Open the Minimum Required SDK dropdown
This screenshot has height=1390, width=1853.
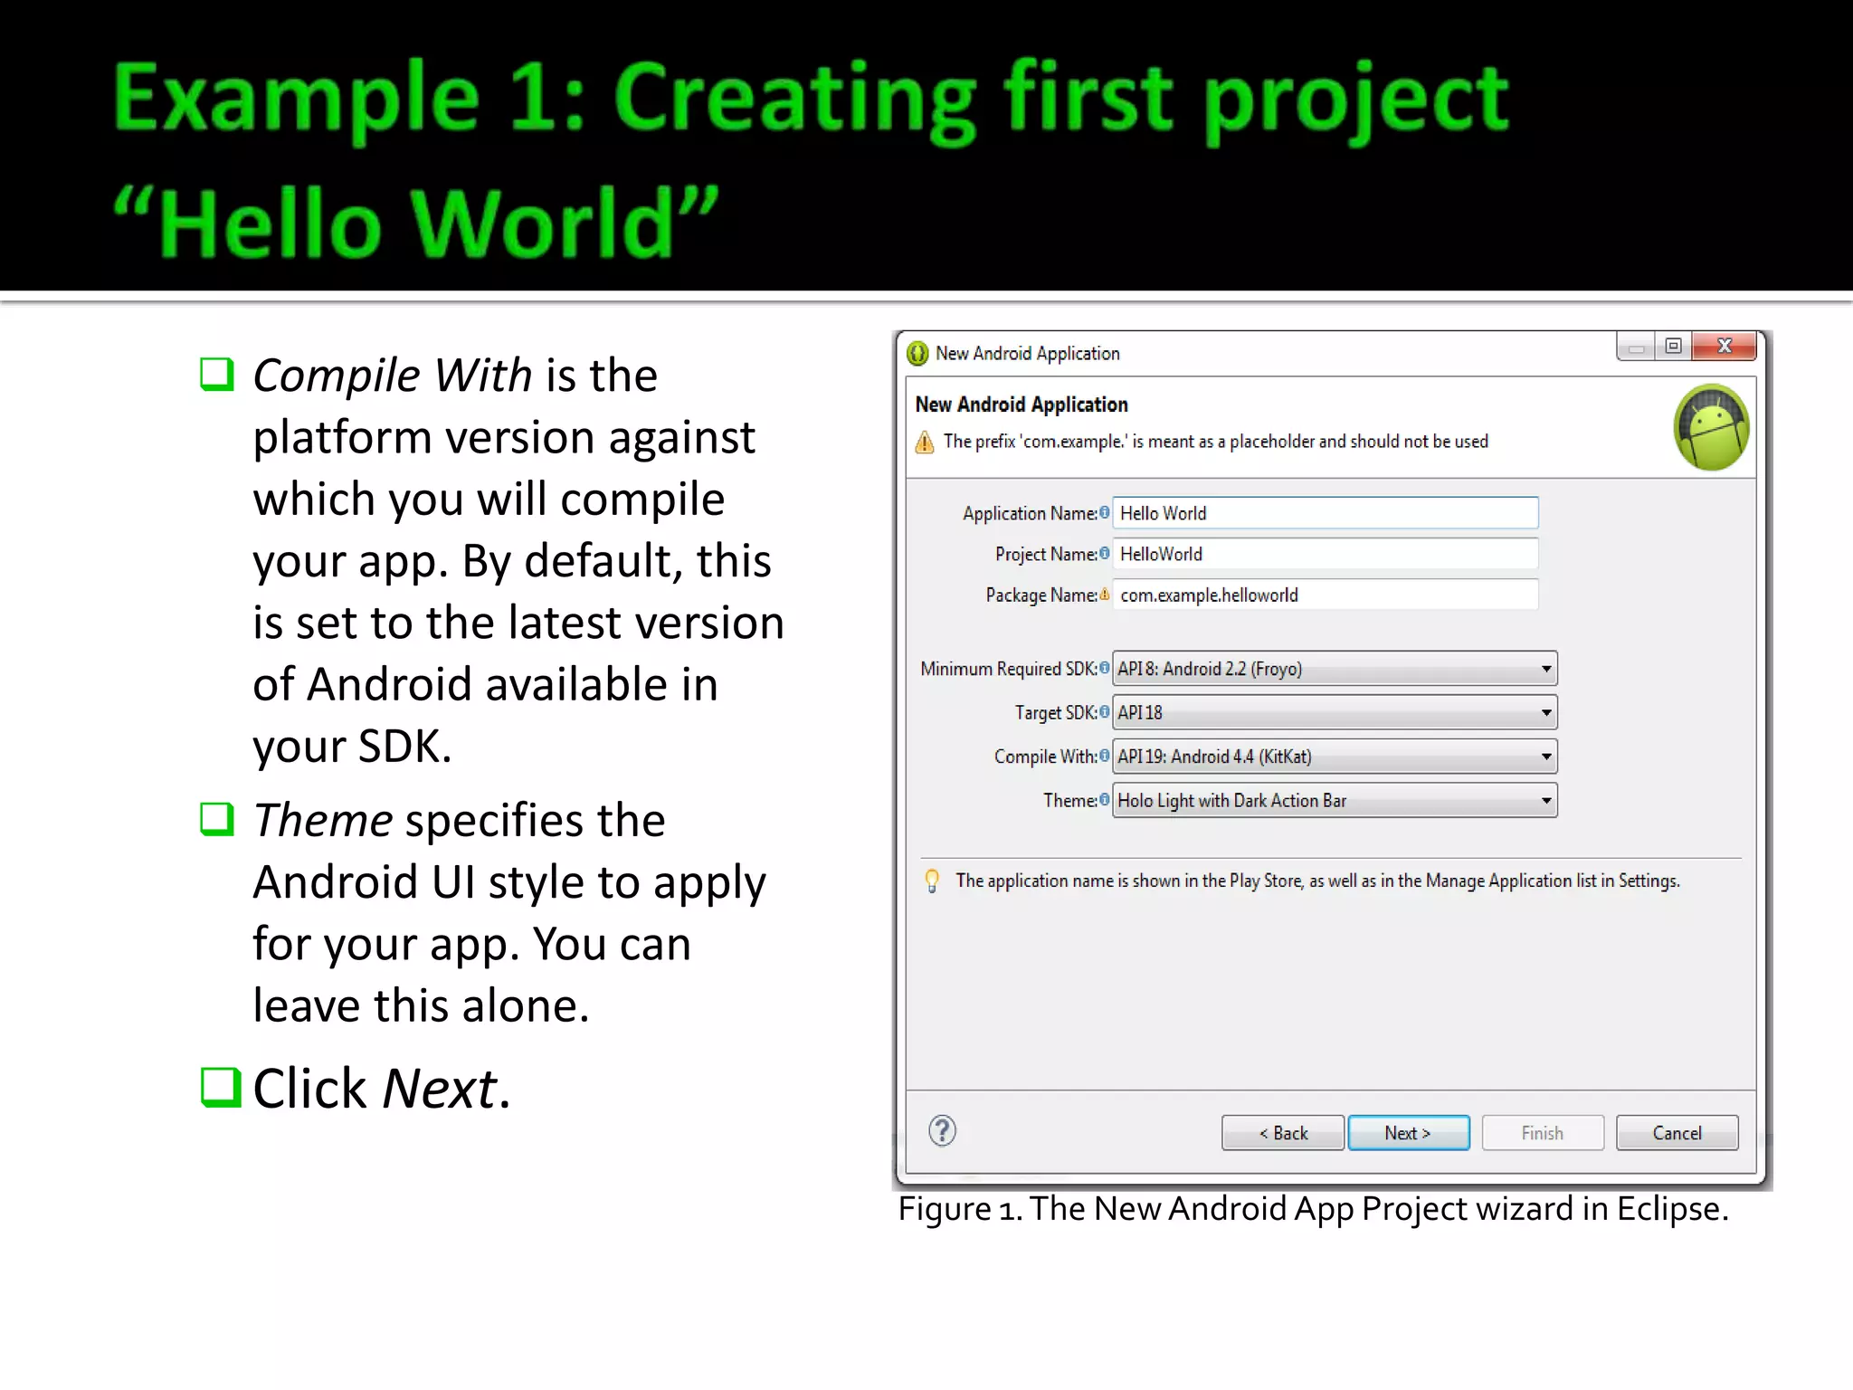[x=1335, y=669]
